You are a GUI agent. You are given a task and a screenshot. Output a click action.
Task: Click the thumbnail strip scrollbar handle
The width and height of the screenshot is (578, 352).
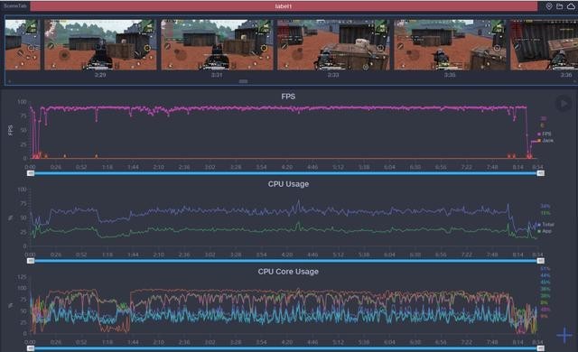pos(243,81)
